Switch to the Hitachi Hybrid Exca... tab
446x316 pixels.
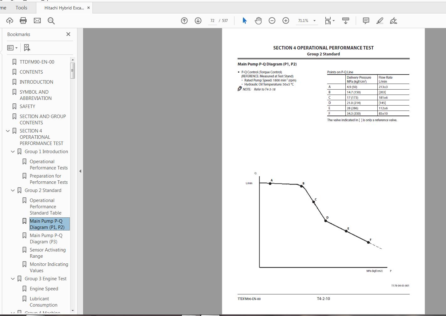(x=64, y=8)
